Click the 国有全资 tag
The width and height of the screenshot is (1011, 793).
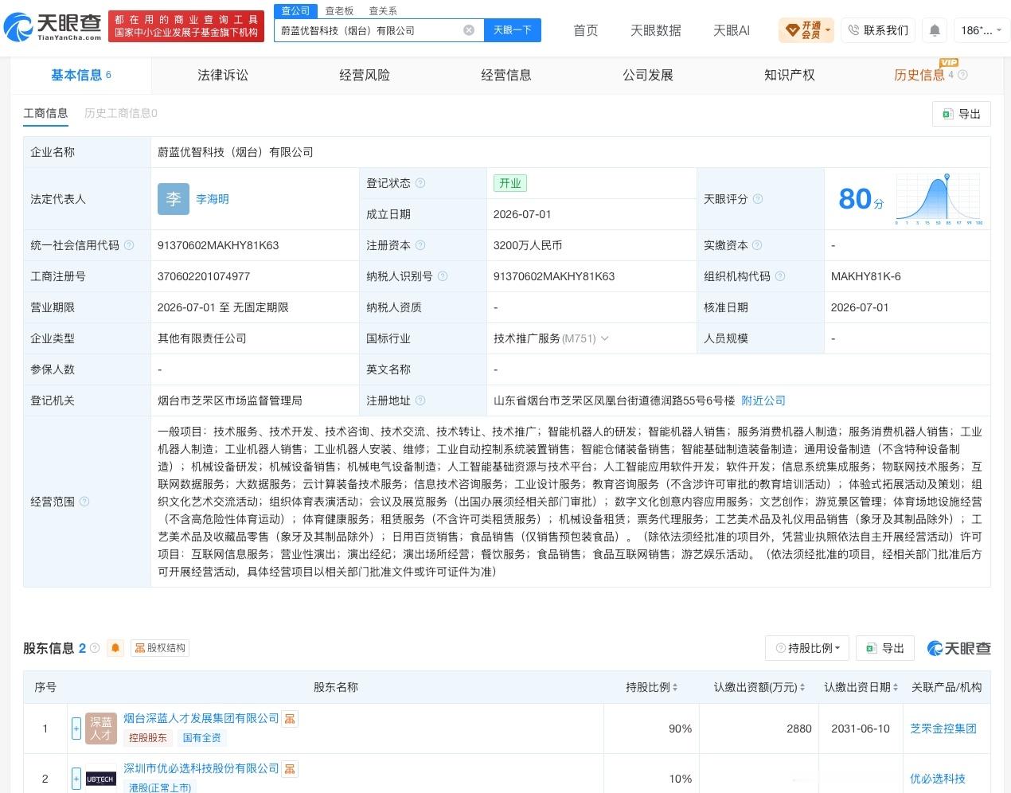point(202,738)
